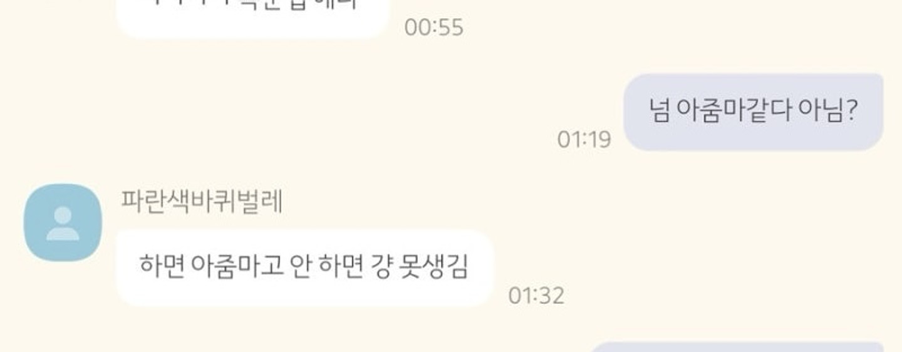Click the 01:19 timestamp
Screen dimensions: 902x352
pos(584,139)
